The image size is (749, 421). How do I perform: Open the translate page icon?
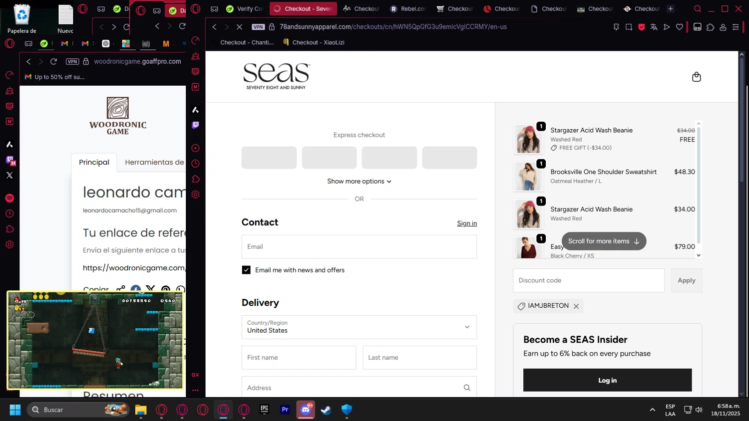(654, 27)
